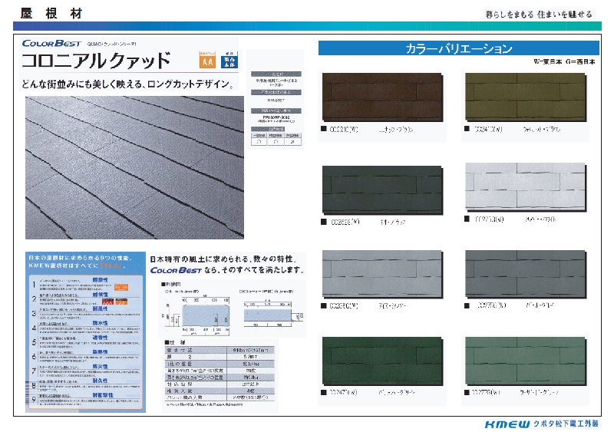Choose the dark charcoal gray roof sample
The height and width of the screenshot is (432, 614).
click(526, 274)
